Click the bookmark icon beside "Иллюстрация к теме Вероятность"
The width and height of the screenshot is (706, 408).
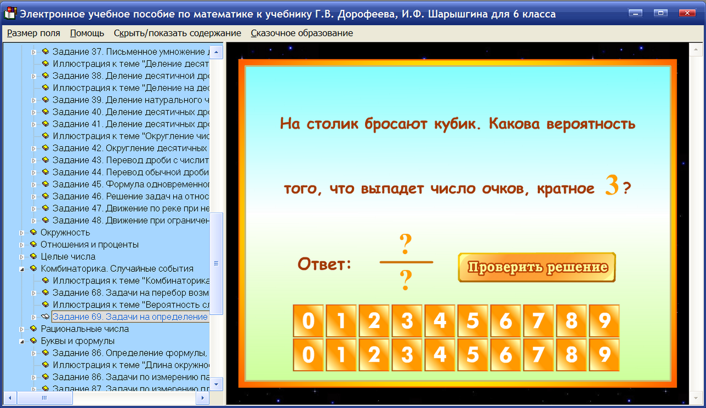tap(47, 304)
